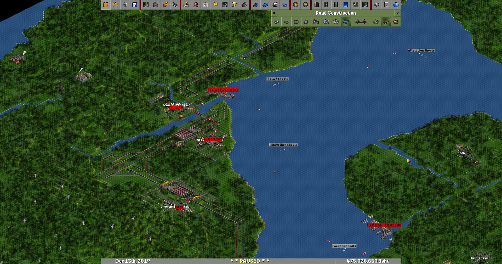Click the Richterswil Waterside station label
The image size is (502, 264).
384,225
